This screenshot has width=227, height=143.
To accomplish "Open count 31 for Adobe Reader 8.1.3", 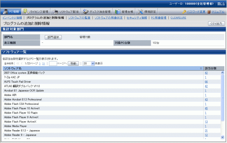I will (x=206, y=131).
